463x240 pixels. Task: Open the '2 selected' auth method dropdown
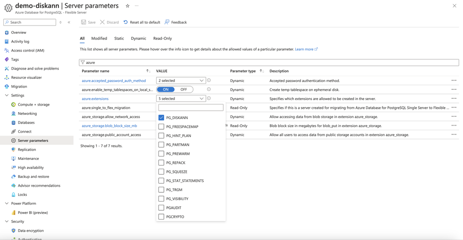pyautogui.click(x=181, y=81)
